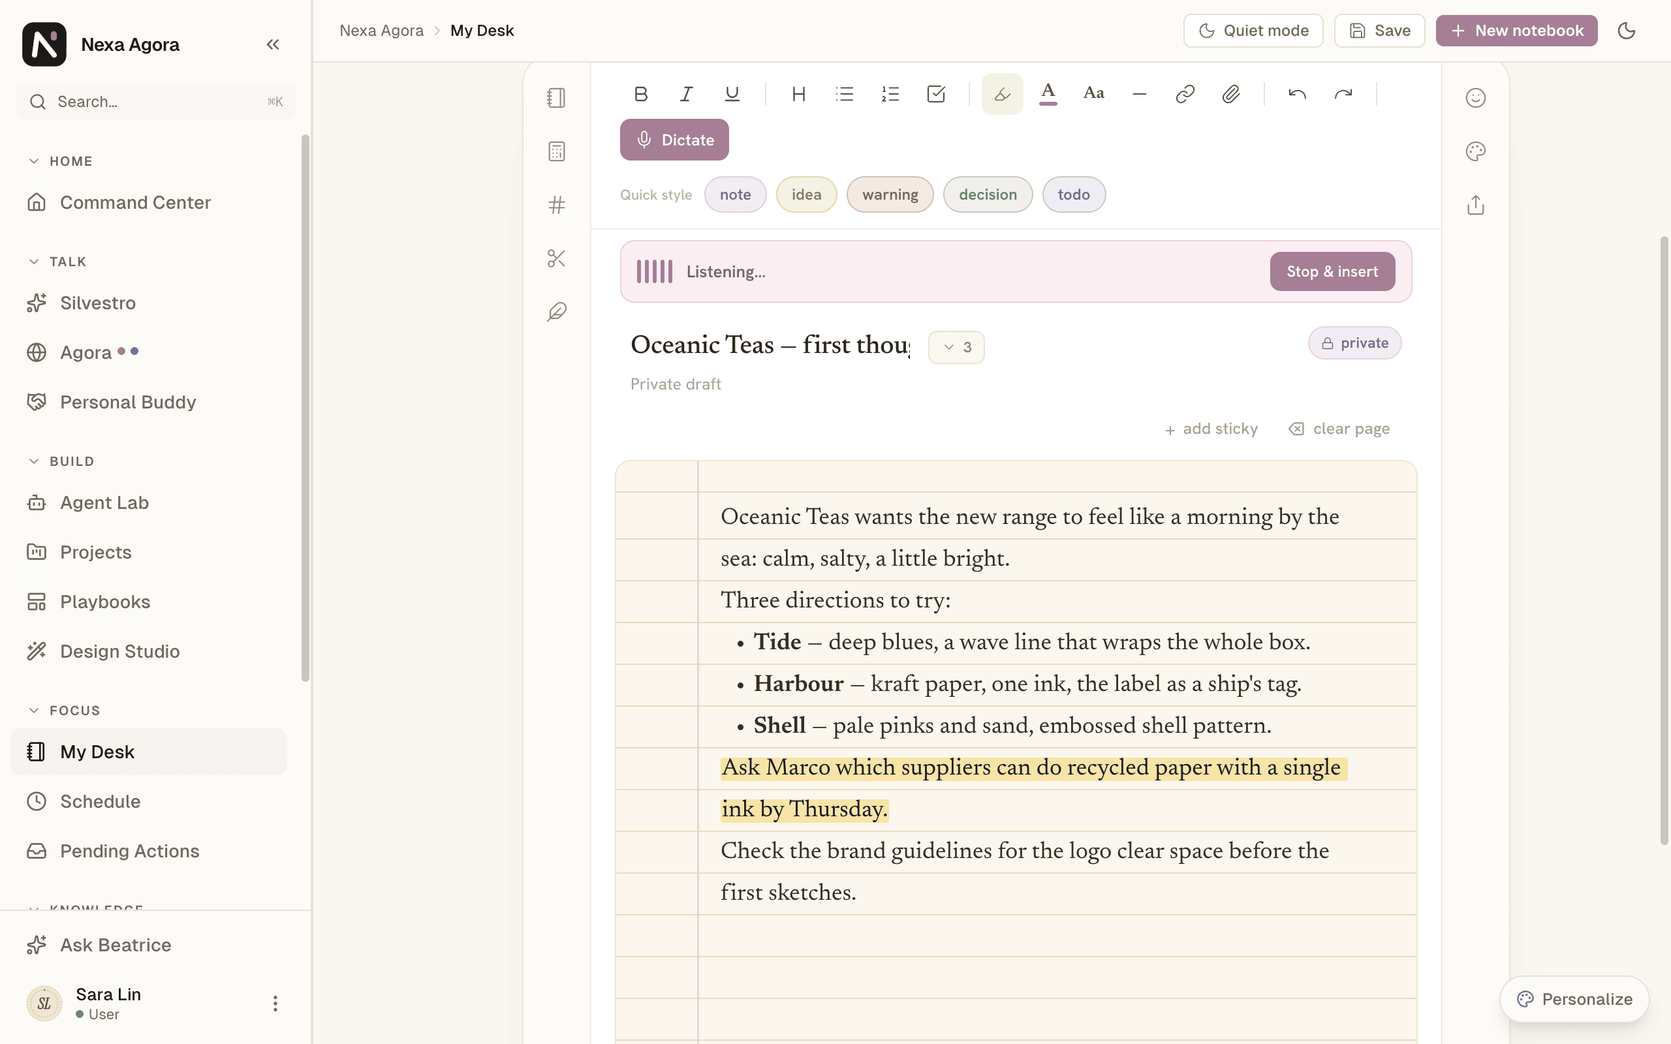Open Personal Buddy
Image resolution: width=1671 pixels, height=1044 pixels.
[148, 402]
